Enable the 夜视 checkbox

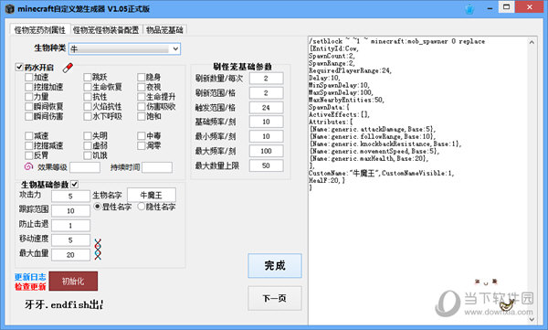pos(142,87)
